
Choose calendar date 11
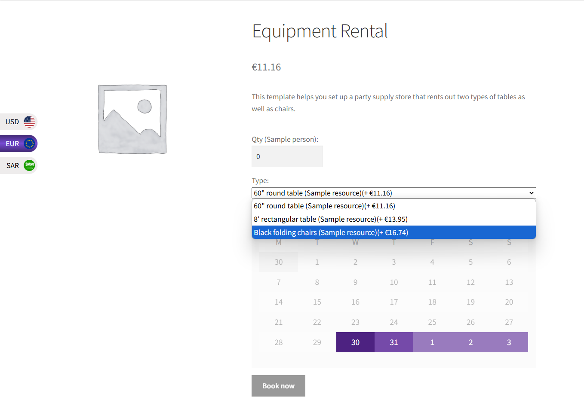click(x=432, y=282)
